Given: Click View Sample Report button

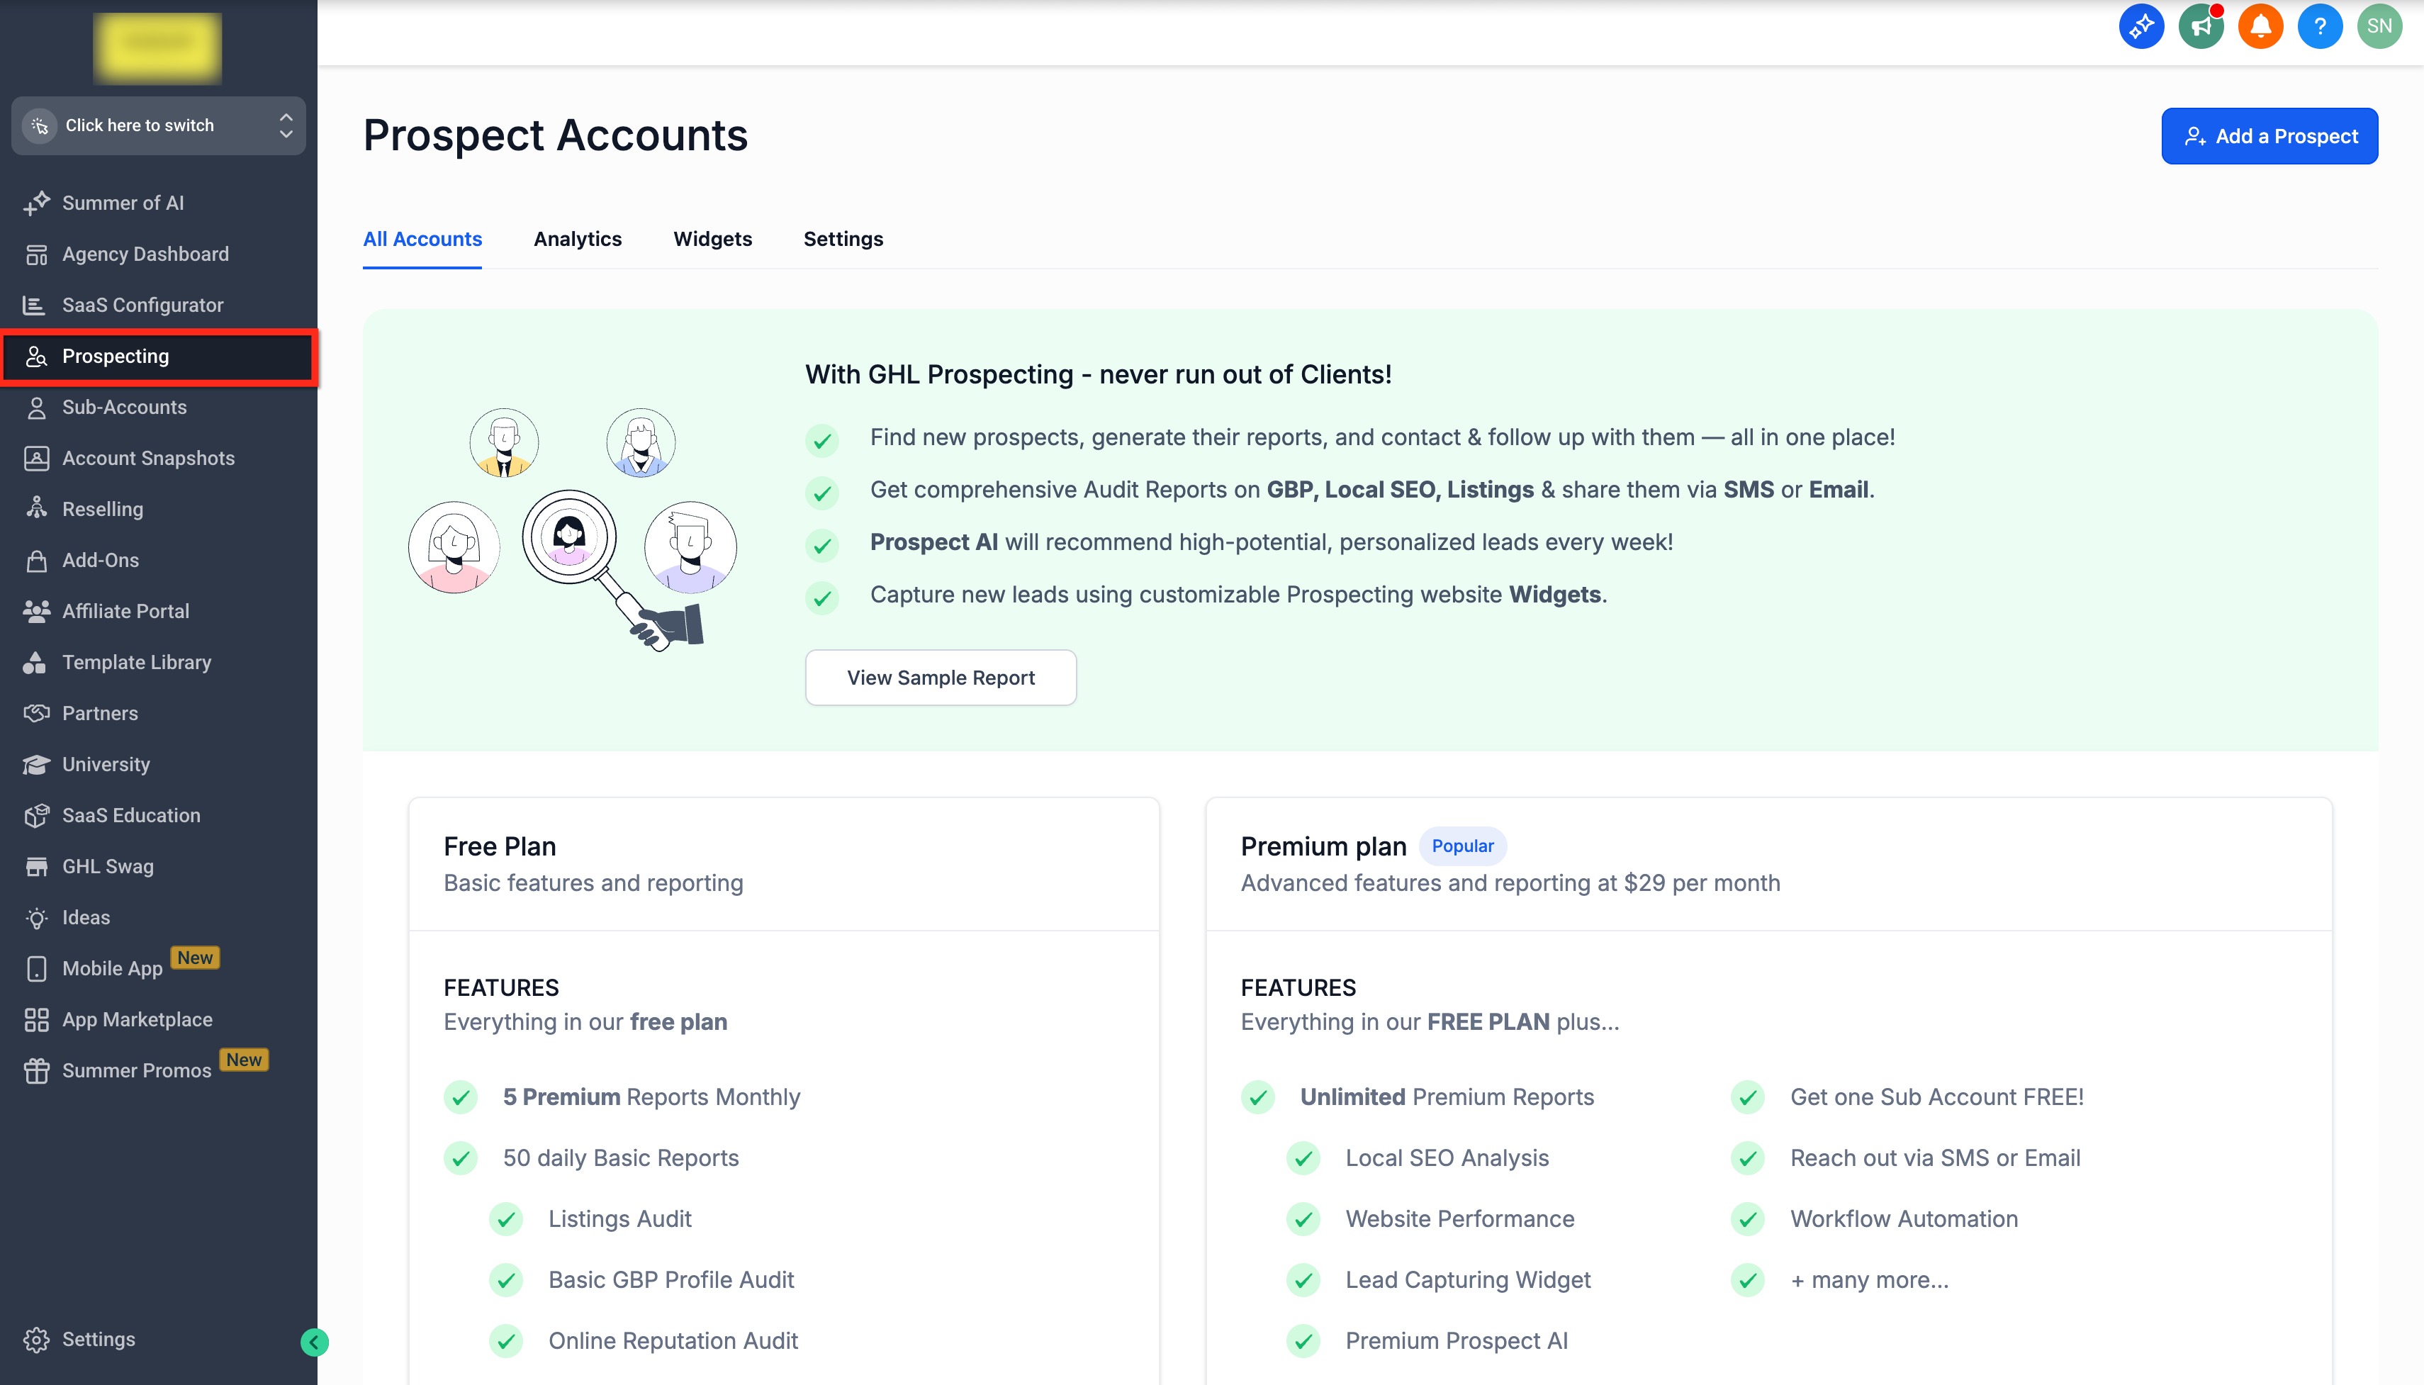Looking at the screenshot, I should 941,678.
